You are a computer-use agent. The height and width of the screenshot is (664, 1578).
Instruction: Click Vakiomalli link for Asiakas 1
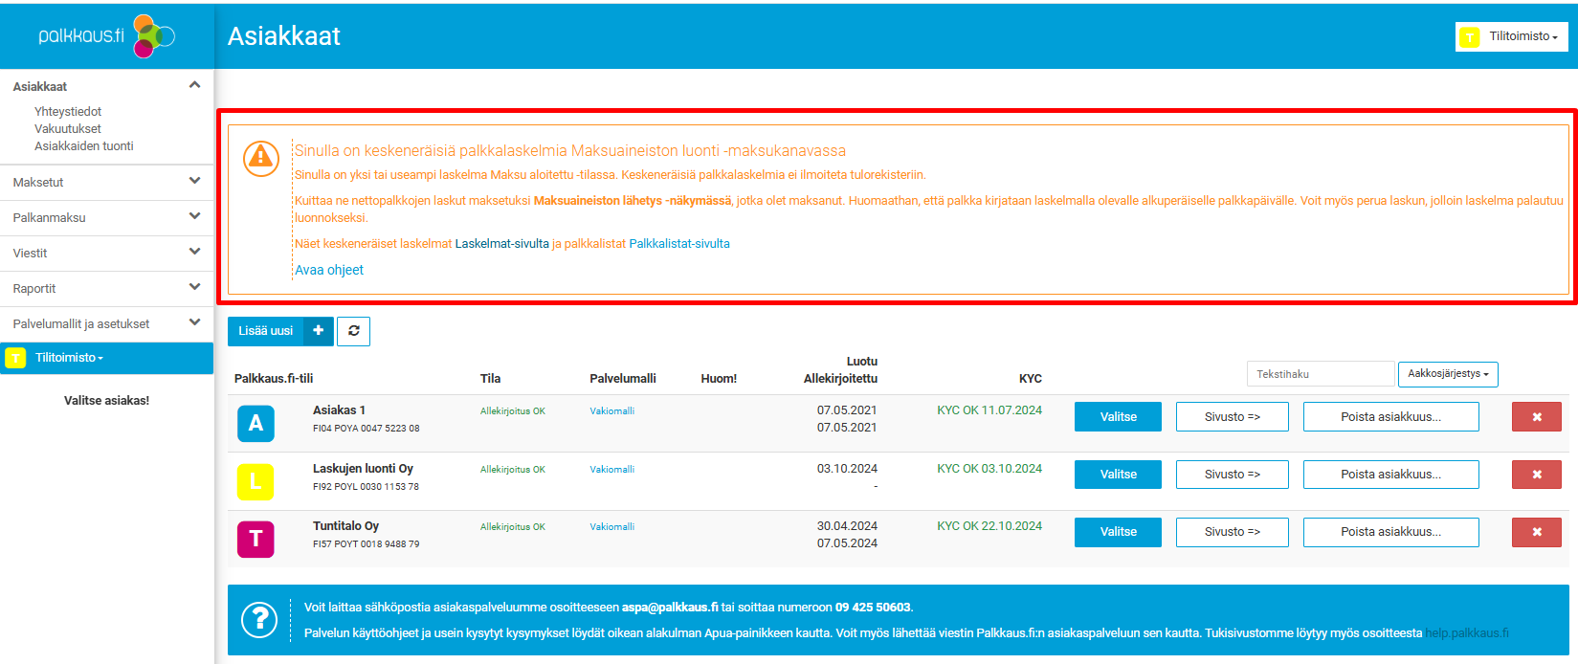(x=612, y=411)
